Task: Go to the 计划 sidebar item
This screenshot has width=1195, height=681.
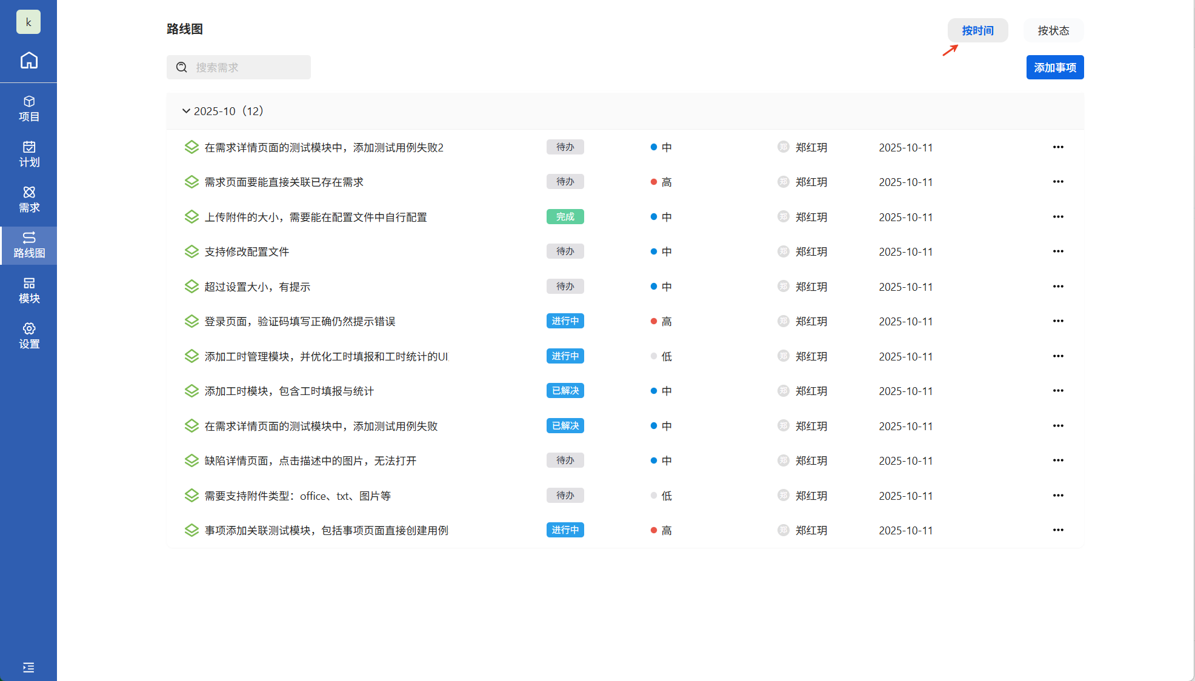Action: tap(28, 154)
